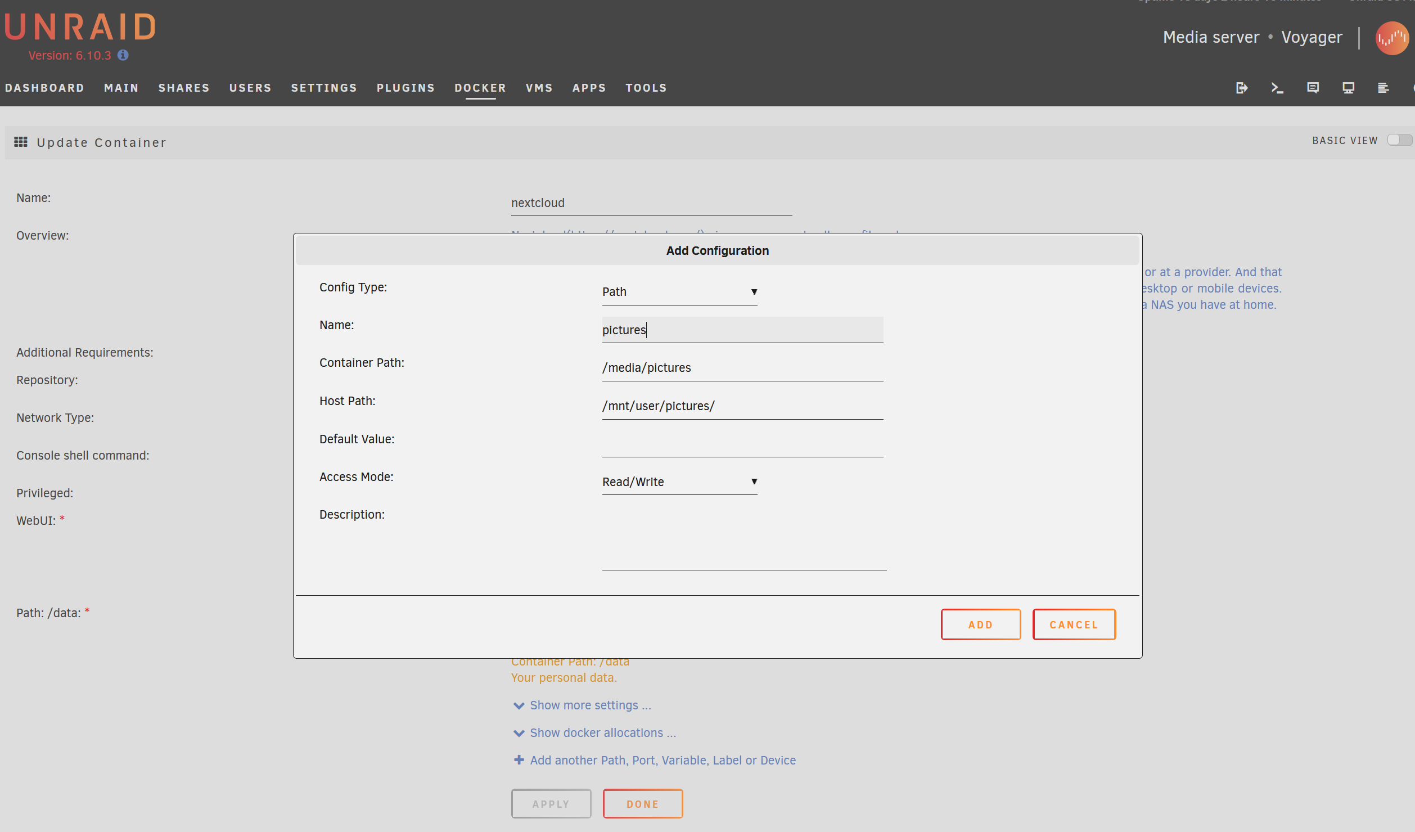Open the system log icon

tap(1384, 88)
